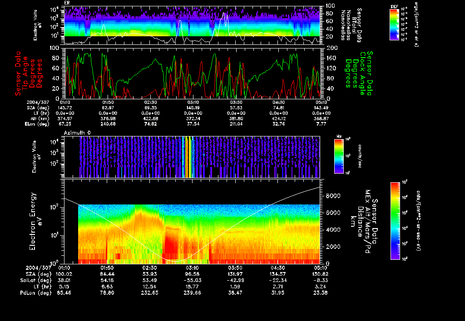This screenshot has width=465, height=321.
Task: Select local time value 12.54
Action: [150, 287]
